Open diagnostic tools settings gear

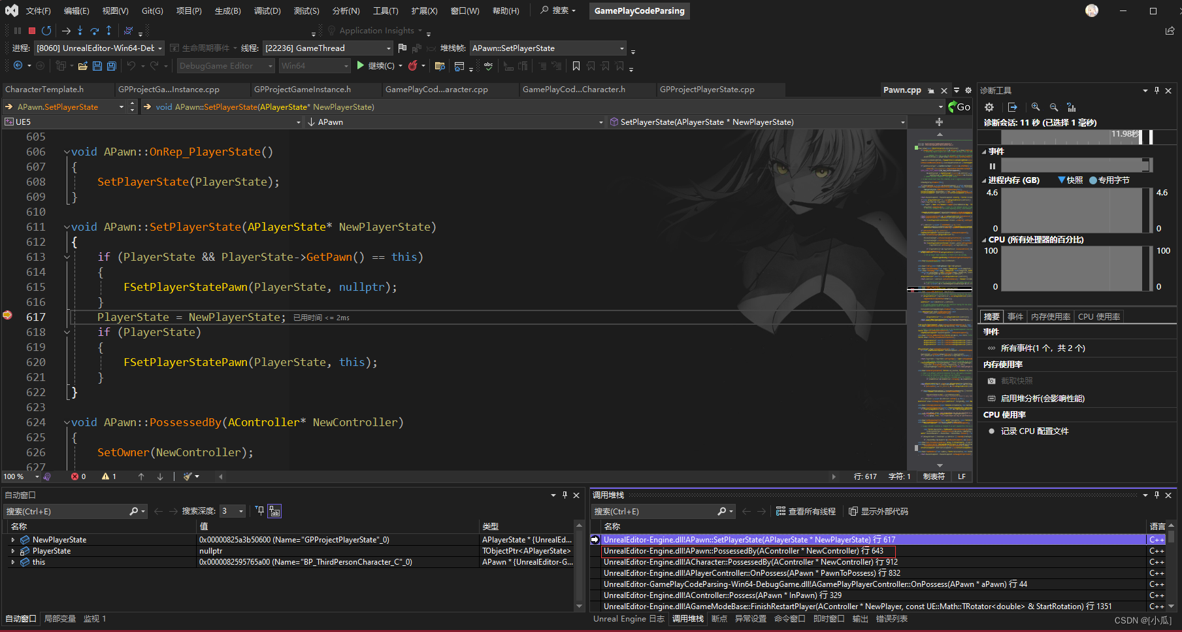(x=989, y=107)
